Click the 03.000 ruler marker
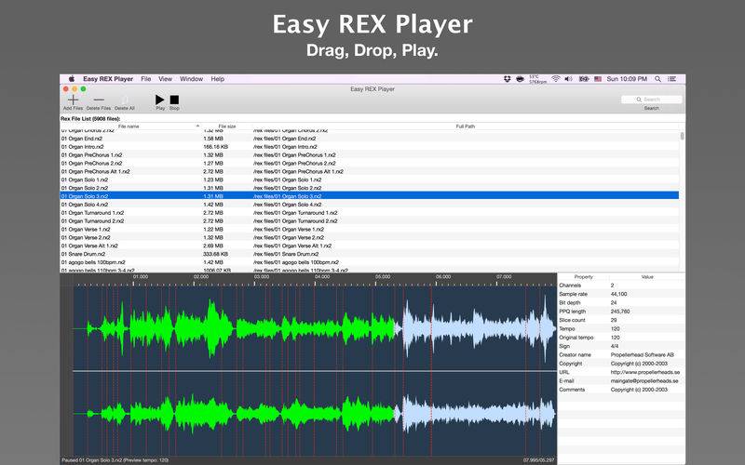This screenshot has height=465, width=745. 262,276
